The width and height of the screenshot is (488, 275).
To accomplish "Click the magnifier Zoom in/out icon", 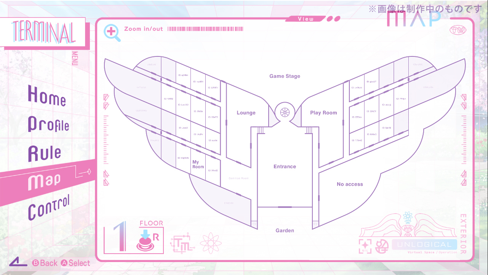I will click(x=112, y=33).
